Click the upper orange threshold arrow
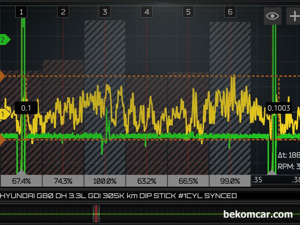This screenshot has width=300, height=225. tap(2, 76)
